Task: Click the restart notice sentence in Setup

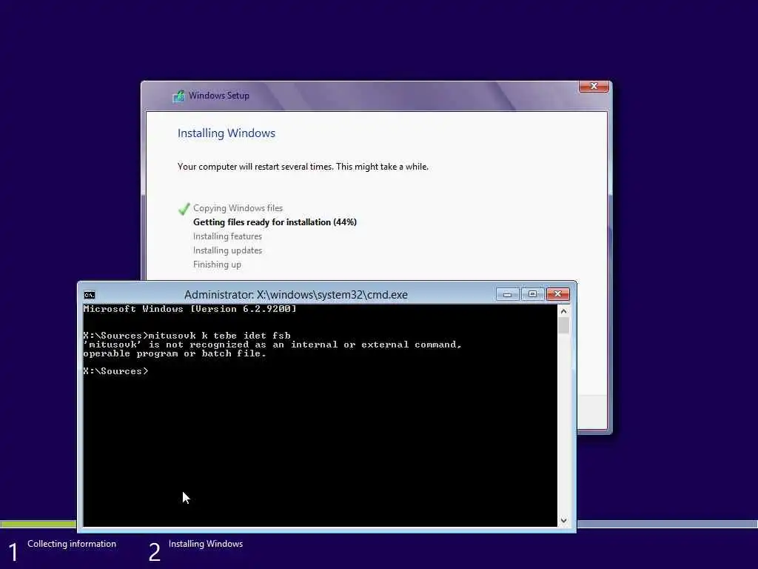Action: (303, 167)
